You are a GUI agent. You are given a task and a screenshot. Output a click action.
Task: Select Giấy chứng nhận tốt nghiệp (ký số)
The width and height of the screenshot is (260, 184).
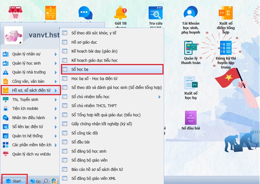point(112,124)
